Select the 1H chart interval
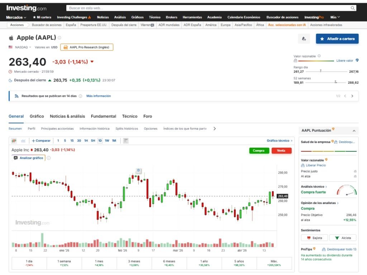 tap(86, 141)
